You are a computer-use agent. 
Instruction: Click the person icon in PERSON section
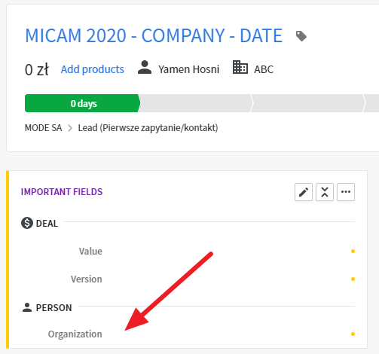tap(27, 307)
